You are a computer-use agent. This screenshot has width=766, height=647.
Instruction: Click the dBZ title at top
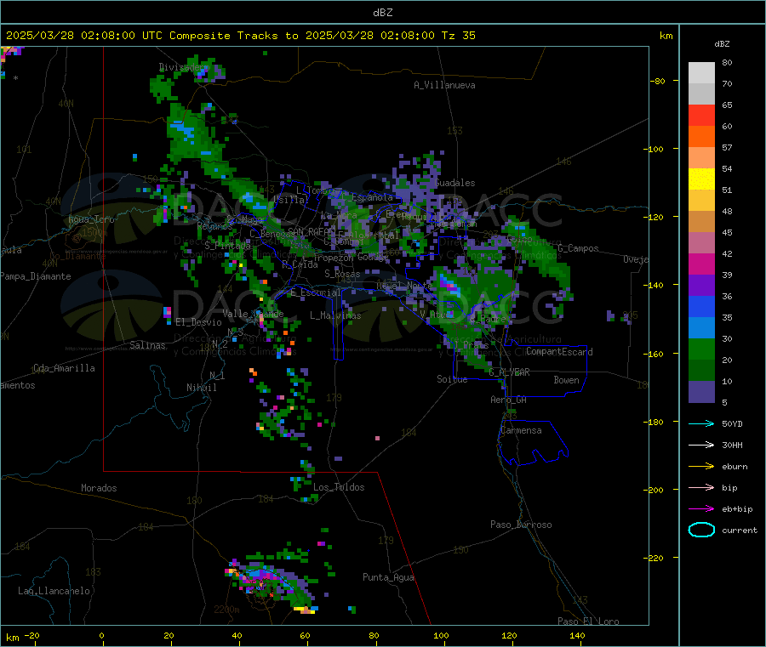tap(382, 13)
